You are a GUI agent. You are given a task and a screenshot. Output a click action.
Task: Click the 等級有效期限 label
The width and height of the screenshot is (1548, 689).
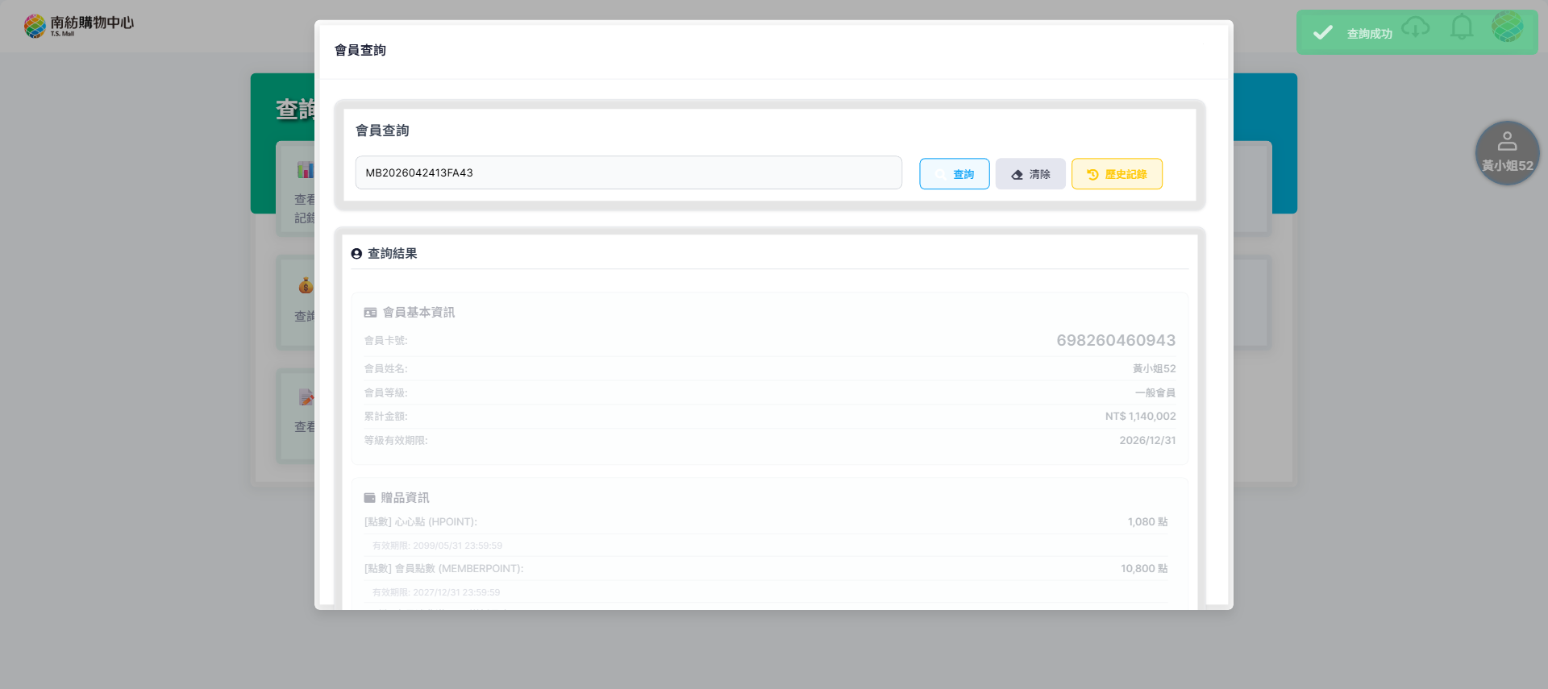click(x=395, y=441)
